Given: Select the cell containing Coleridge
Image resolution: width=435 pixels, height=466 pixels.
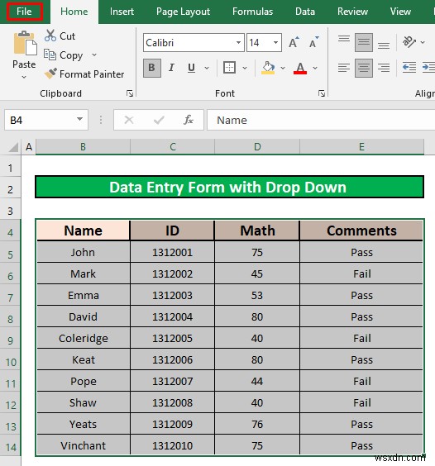Looking at the screenshot, I should [84, 338].
